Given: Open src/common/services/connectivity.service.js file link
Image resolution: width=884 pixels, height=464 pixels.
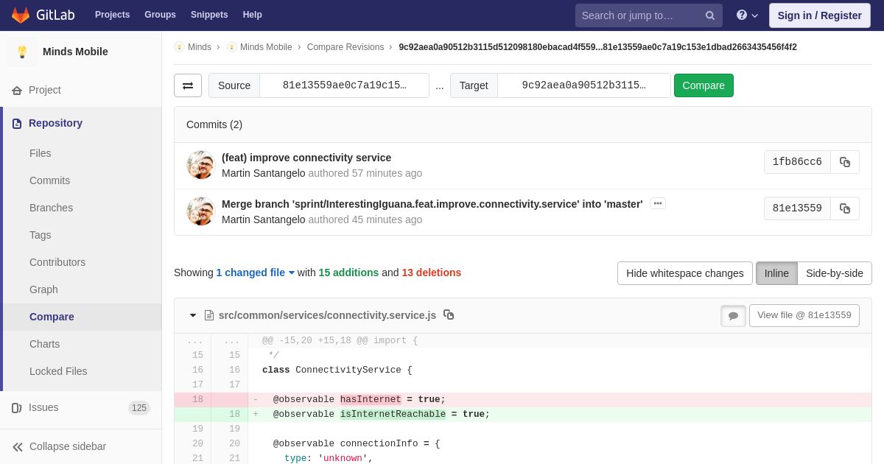Looking at the screenshot, I should (x=327, y=315).
